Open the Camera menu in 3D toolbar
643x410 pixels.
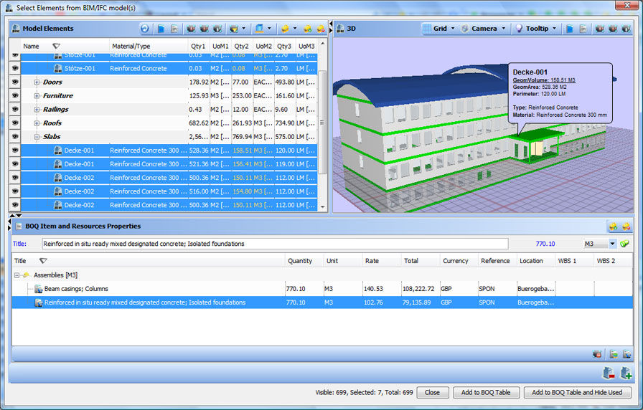click(x=483, y=29)
